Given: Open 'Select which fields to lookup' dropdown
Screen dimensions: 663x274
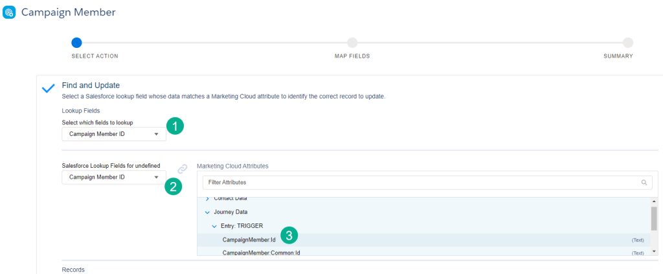Looking at the screenshot, I should point(113,135).
